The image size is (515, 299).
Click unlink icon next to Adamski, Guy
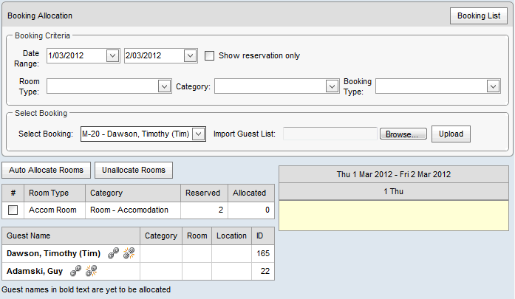pyautogui.click(x=91, y=271)
